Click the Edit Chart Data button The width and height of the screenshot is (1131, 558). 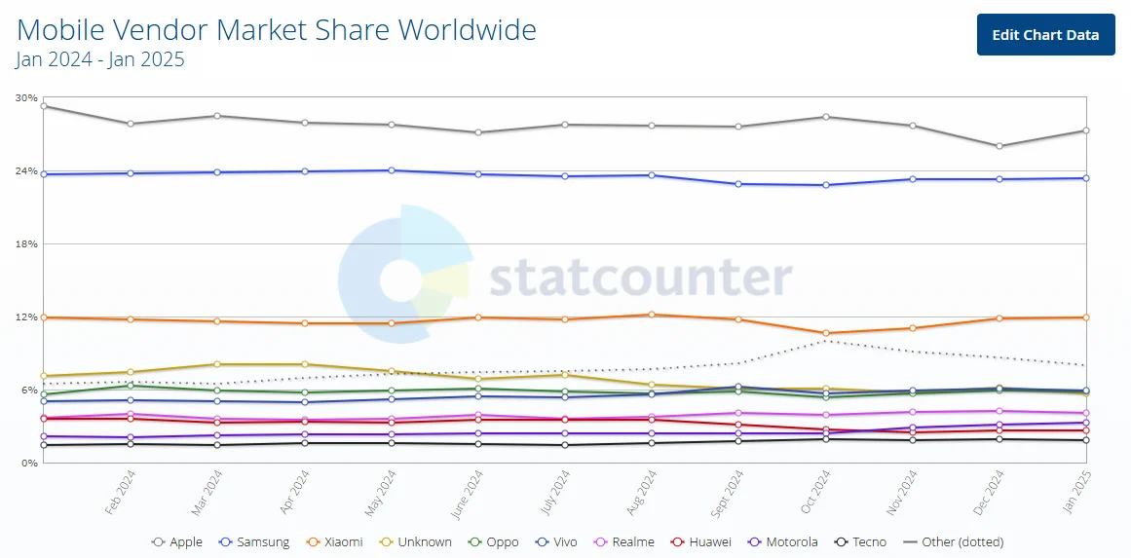coord(1045,35)
